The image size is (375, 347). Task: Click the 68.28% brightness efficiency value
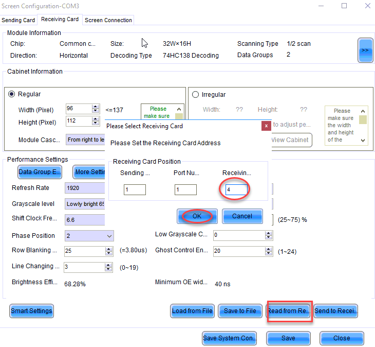coord(75,284)
